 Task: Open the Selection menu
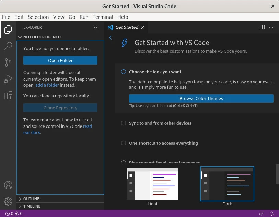[38, 17]
